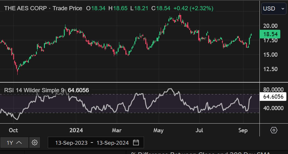Click the hexagon axis settings icon
This screenshot has height=154, width=288.
tap(274, 130)
